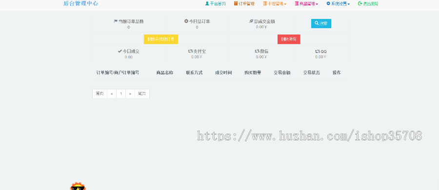Select page 1 in pagination
Image resolution: width=439 pixels, height=190 pixels.
click(121, 94)
